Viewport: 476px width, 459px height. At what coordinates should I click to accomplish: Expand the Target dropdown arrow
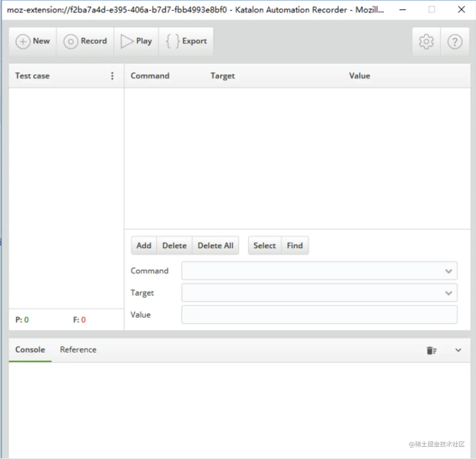449,293
